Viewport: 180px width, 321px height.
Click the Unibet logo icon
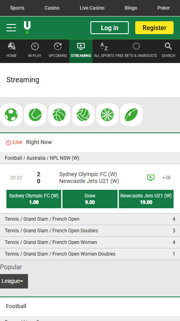coord(27,28)
